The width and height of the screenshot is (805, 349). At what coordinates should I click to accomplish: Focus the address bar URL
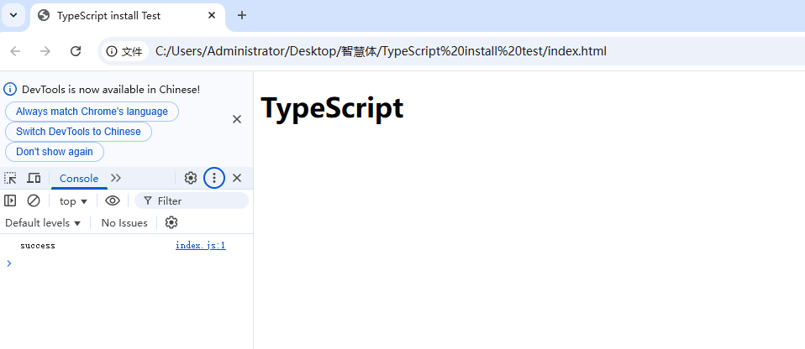point(381,51)
